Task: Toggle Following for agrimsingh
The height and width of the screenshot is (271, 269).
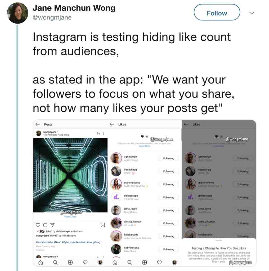Action: tap(169, 158)
